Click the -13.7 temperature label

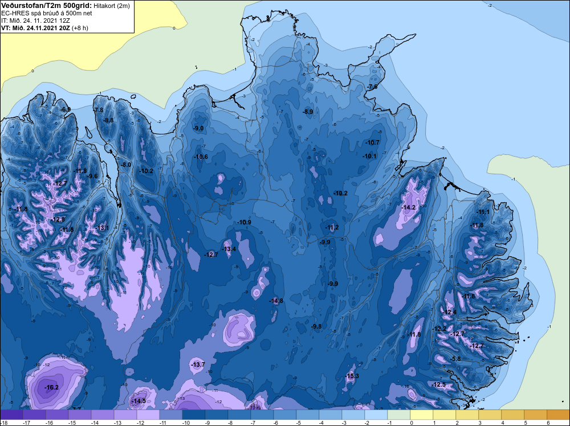(x=198, y=364)
